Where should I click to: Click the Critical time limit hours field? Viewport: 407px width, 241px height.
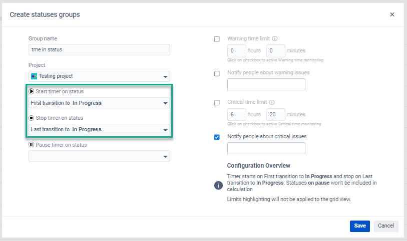pos(236,114)
